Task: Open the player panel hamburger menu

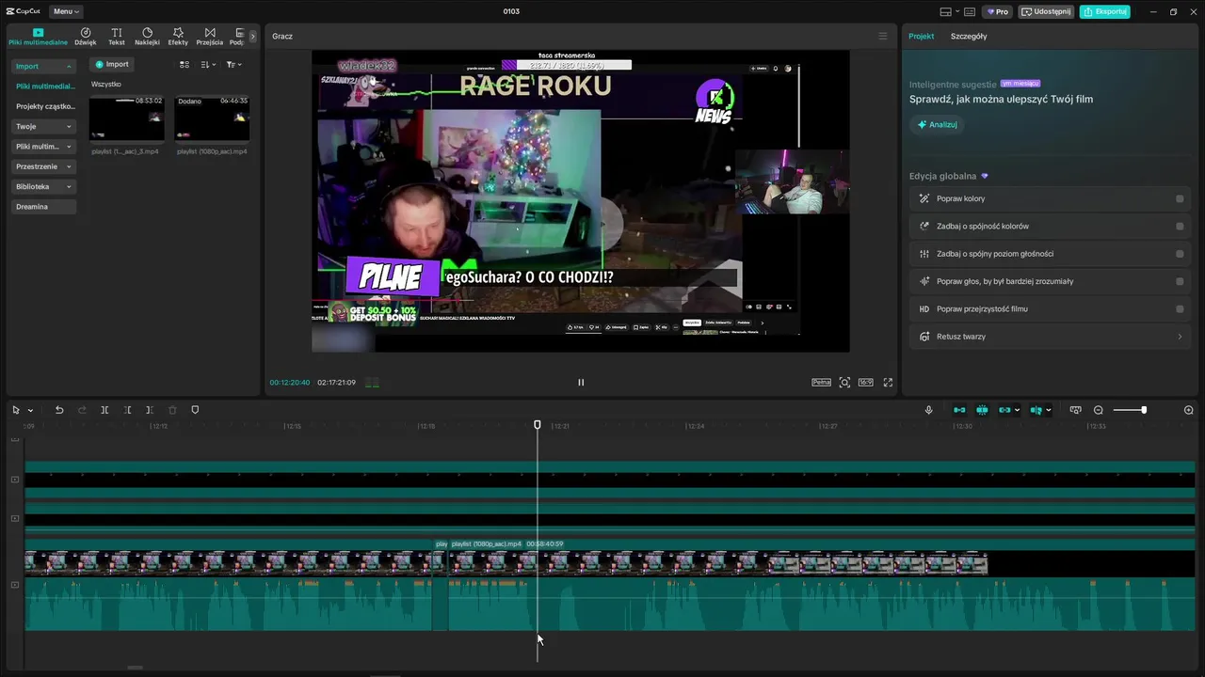Action: coord(882,36)
